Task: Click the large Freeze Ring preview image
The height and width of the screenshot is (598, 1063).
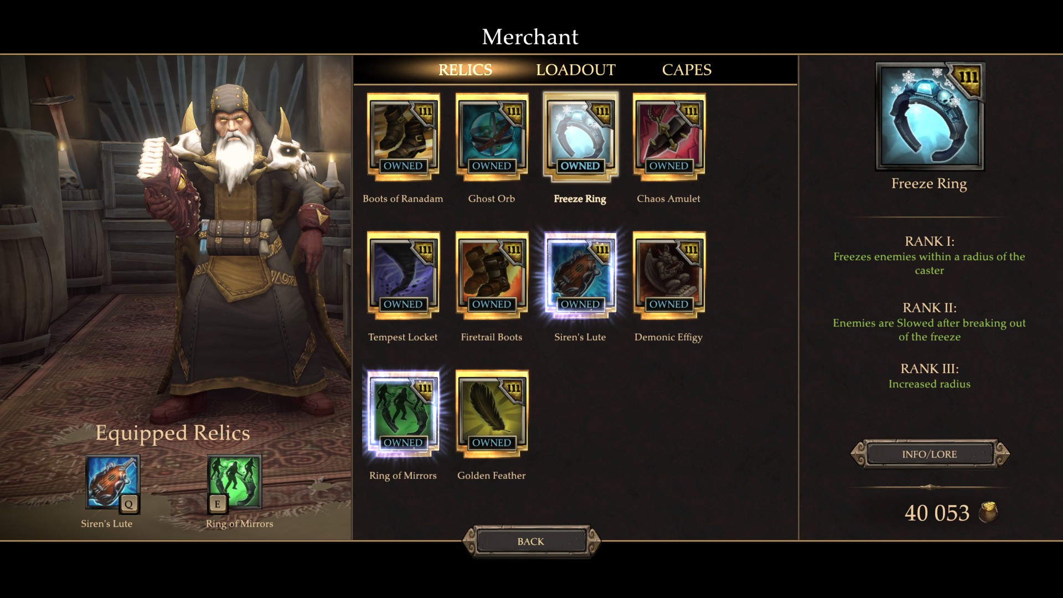Action: (x=930, y=116)
